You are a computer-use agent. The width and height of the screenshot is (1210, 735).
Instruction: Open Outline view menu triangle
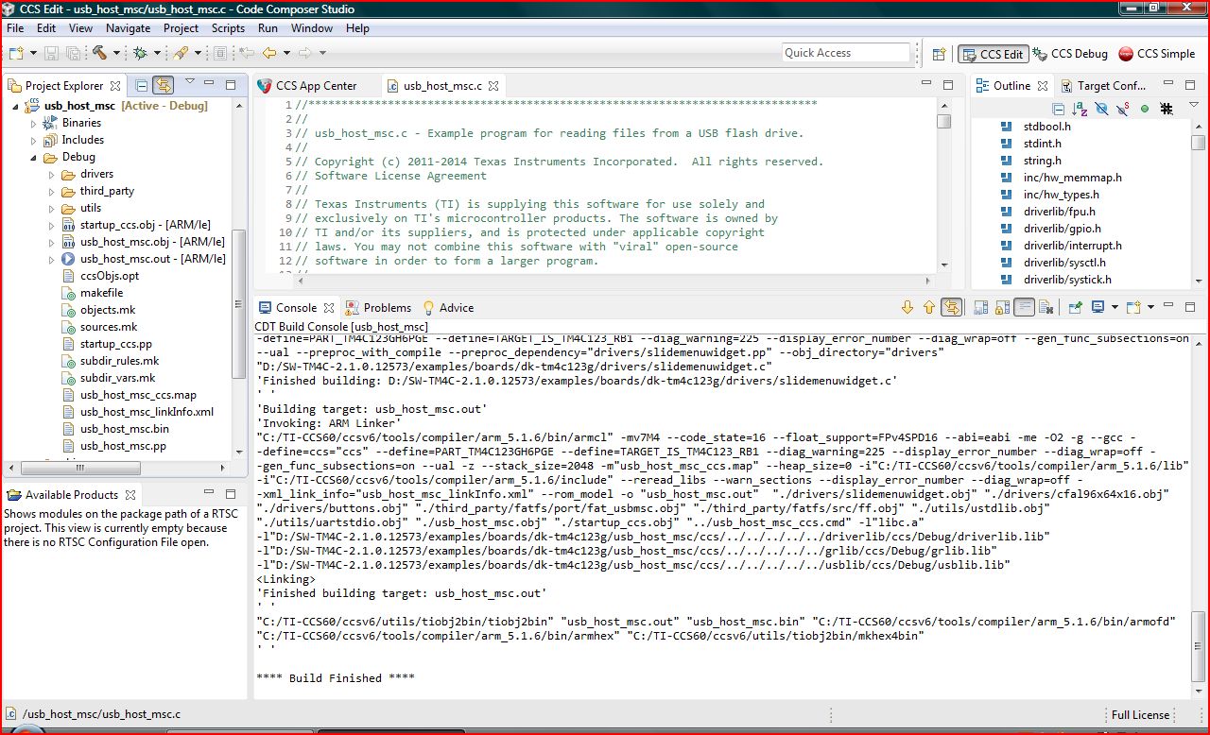coord(1194,104)
